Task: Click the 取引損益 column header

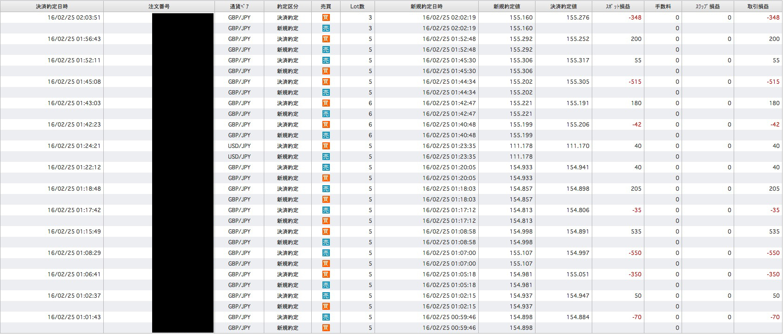Action: click(x=759, y=7)
